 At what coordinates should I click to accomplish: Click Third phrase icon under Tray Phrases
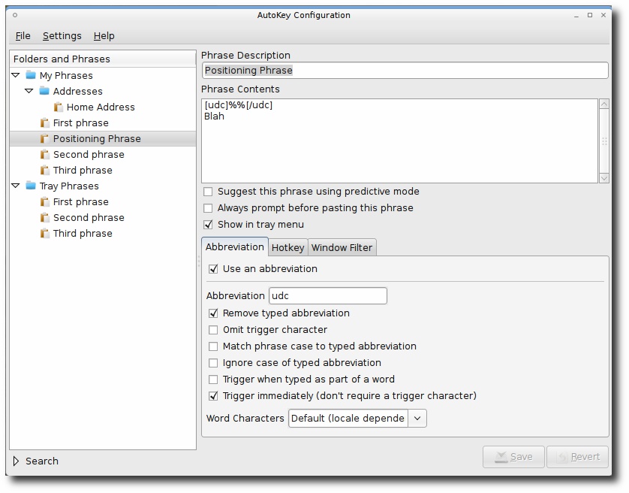point(44,233)
